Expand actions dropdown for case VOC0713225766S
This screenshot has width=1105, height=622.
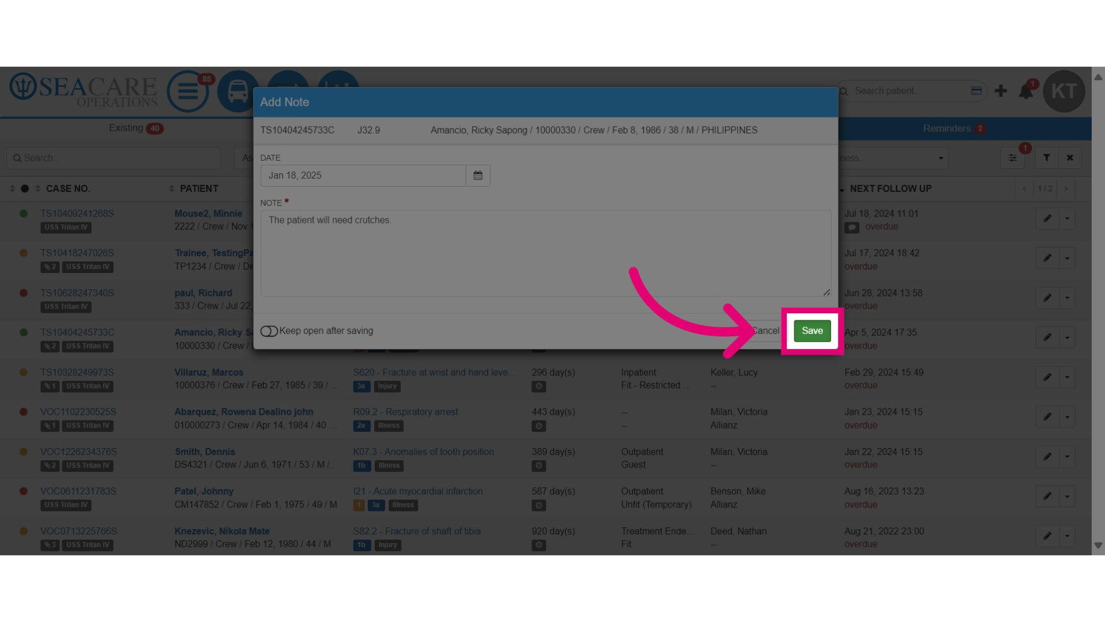click(x=1067, y=536)
